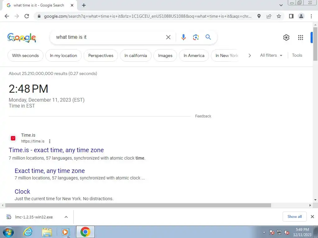318x238 pixels.
Task: Click the Action Center flag tray icon
Action: [272, 232]
